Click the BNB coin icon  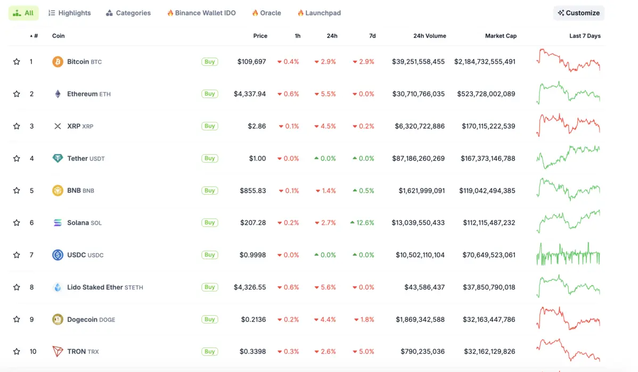click(x=58, y=191)
